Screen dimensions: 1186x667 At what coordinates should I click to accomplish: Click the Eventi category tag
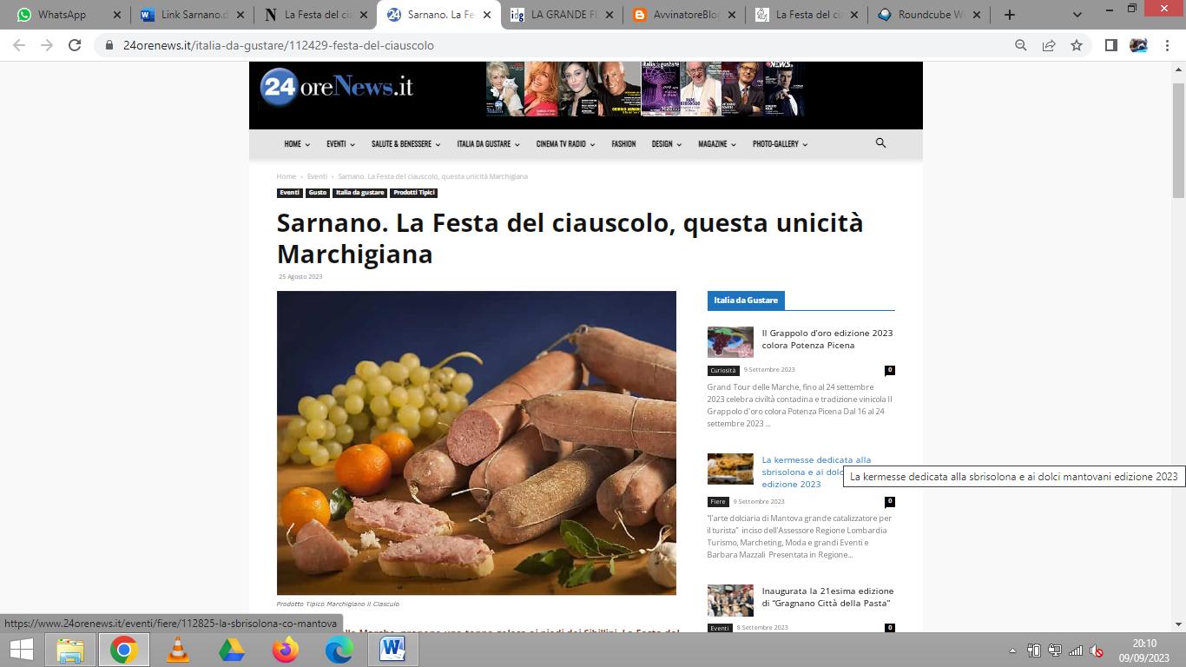click(289, 193)
